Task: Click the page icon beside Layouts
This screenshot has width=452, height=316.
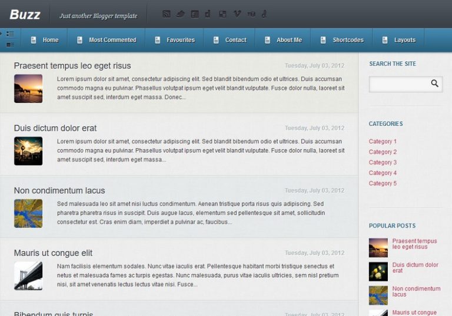Action: point(385,40)
